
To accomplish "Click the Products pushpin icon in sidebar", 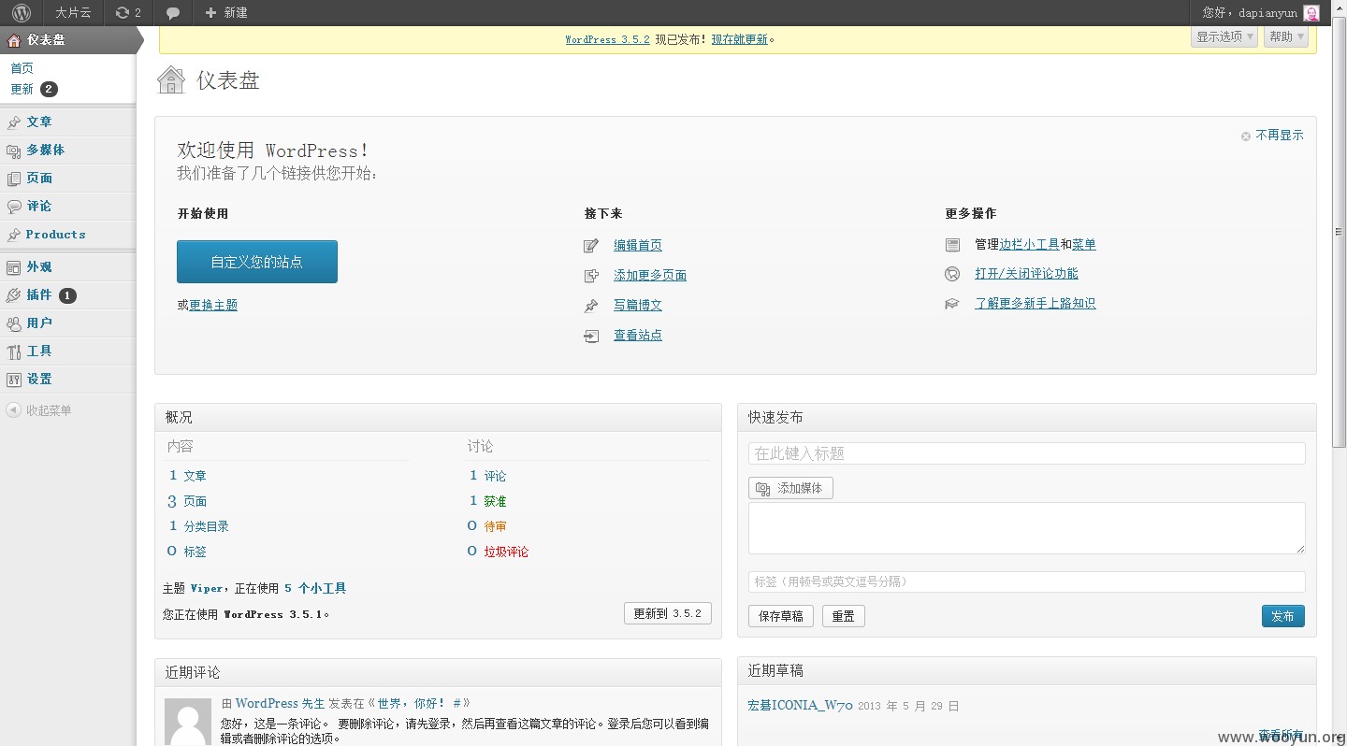I will [13, 235].
